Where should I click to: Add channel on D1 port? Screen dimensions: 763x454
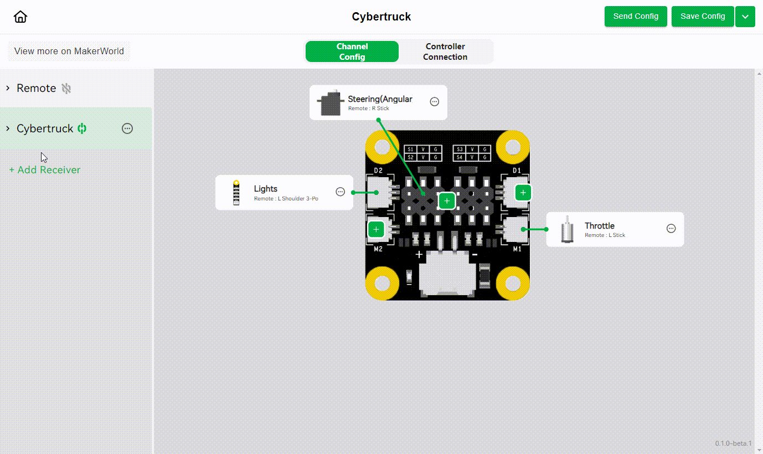(523, 193)
